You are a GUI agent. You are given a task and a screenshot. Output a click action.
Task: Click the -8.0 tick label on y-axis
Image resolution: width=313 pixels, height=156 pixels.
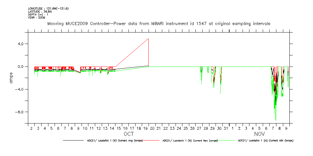click(20, 112)
